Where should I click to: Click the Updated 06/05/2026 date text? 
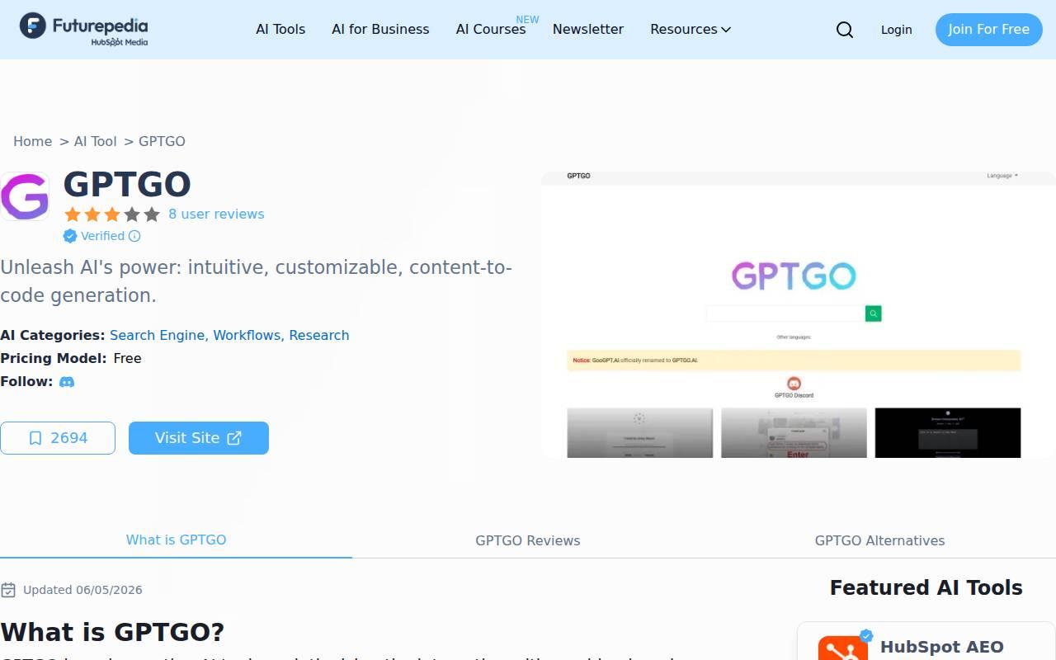(82, 590)
